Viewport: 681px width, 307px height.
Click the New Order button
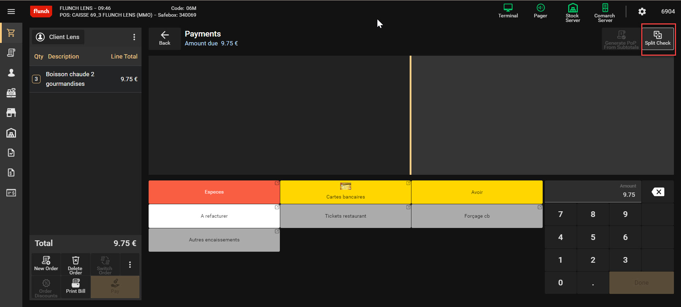click(x=46, y=264)
